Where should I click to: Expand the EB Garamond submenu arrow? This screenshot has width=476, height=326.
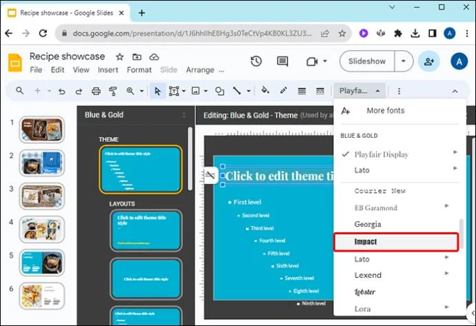[446, 206]
